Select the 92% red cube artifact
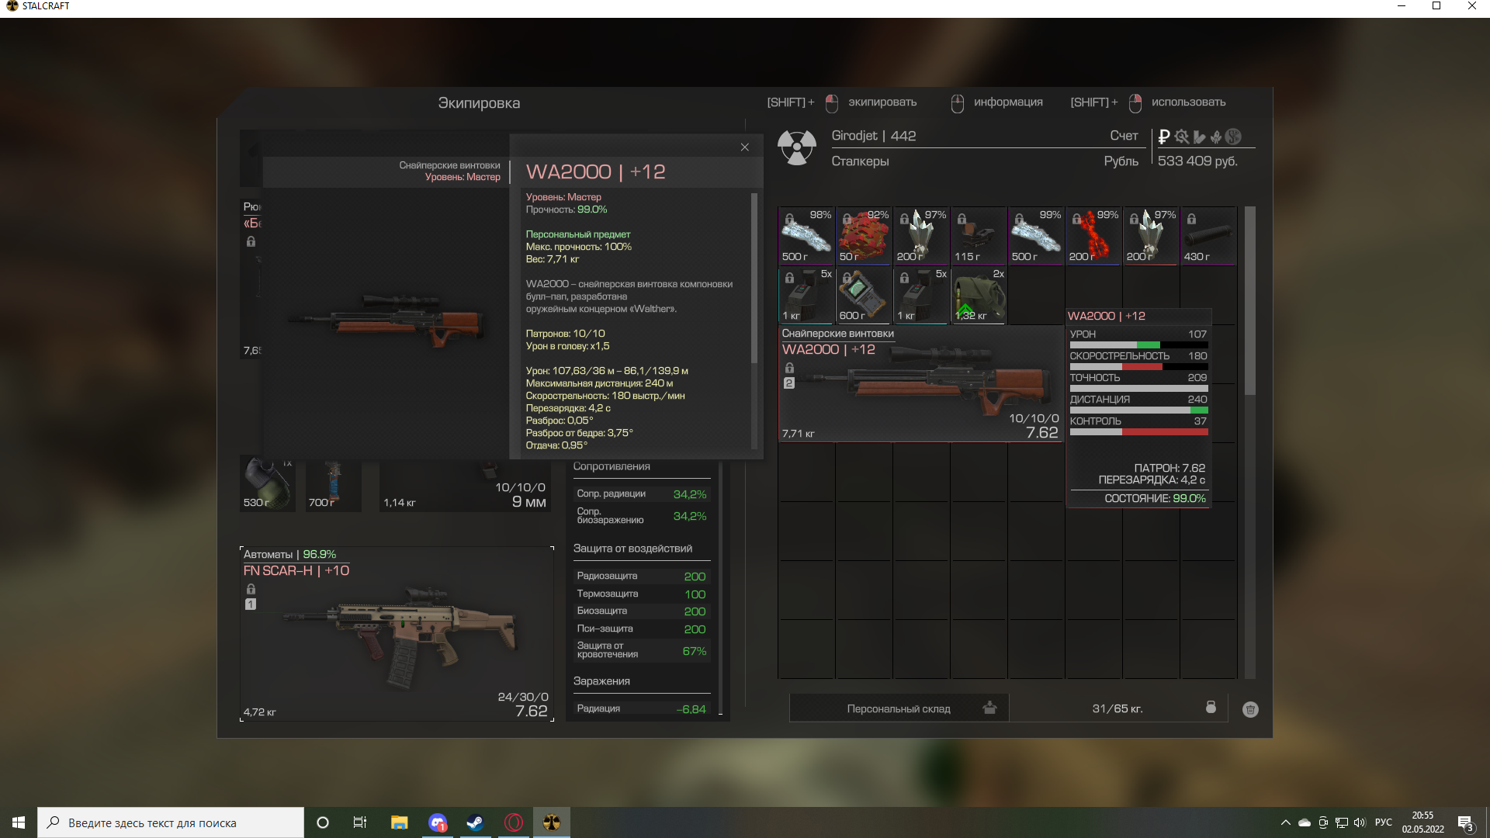Viewport: 1490px width, 838px height. point(864,236)
